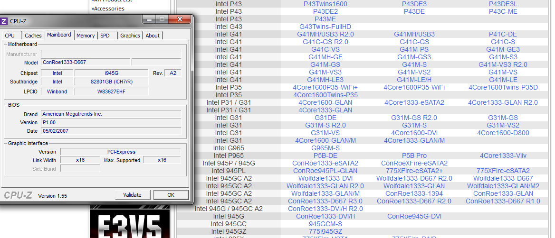
Task: Open the G31M-GS R2.0 link
Action: 414,118
